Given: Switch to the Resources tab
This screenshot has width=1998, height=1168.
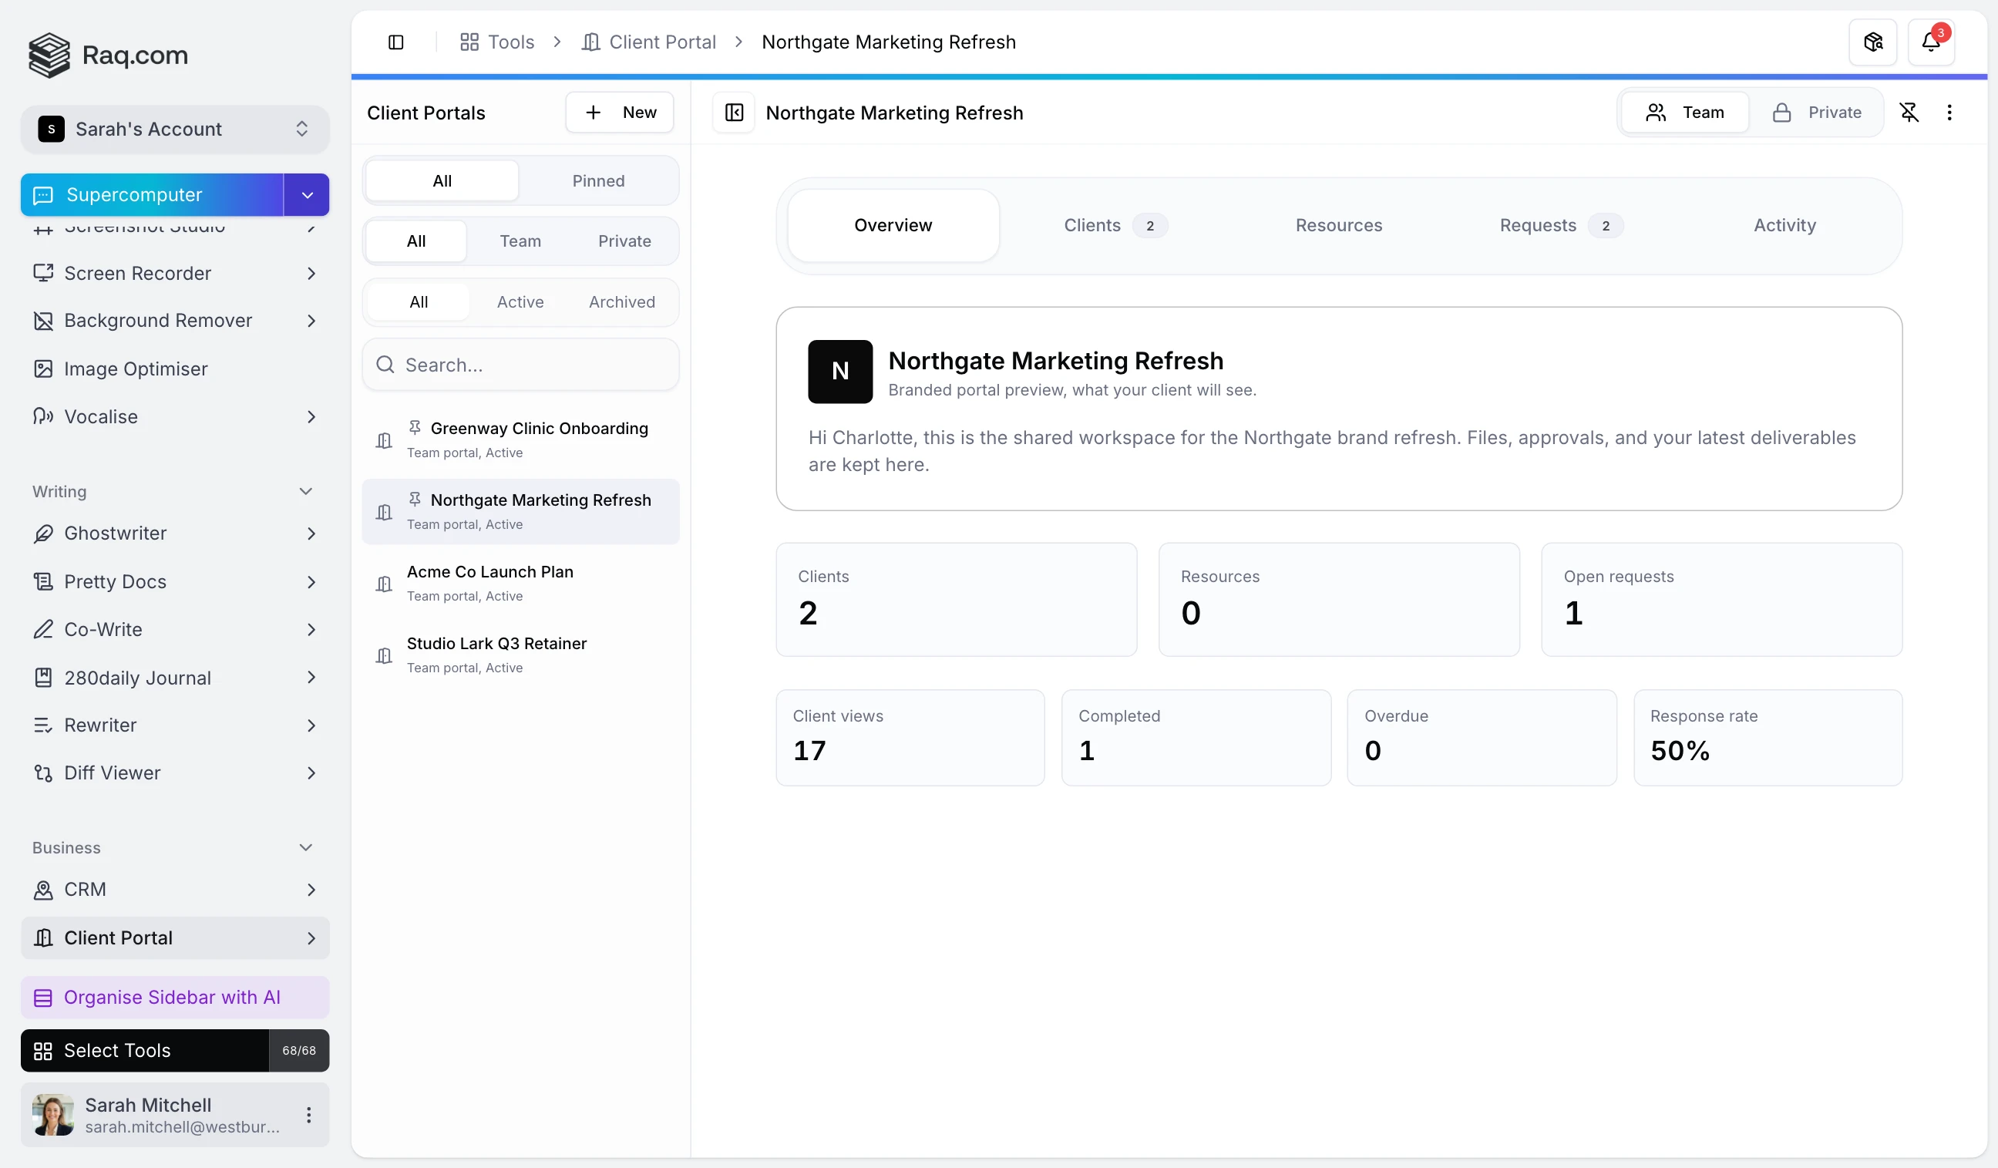Looking at the screenshot, I should click(1338, 226).
